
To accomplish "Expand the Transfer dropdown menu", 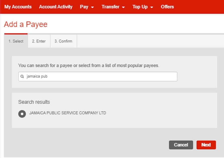I will (x=113, y=7).
